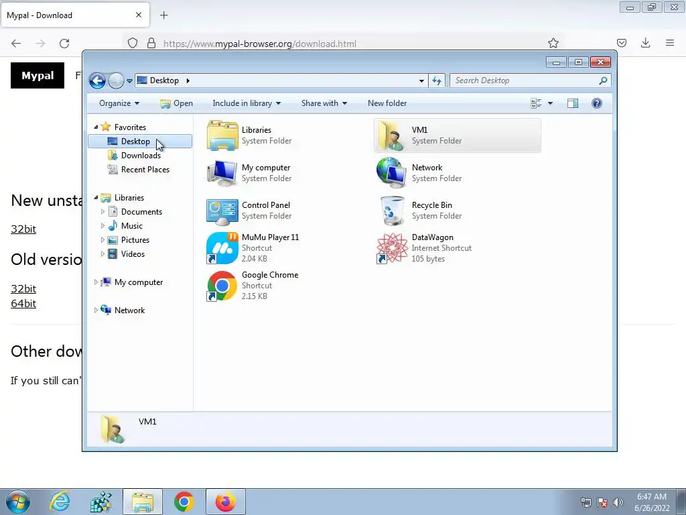Open Google Chrome from the taskbar

[x=184, y=502]
